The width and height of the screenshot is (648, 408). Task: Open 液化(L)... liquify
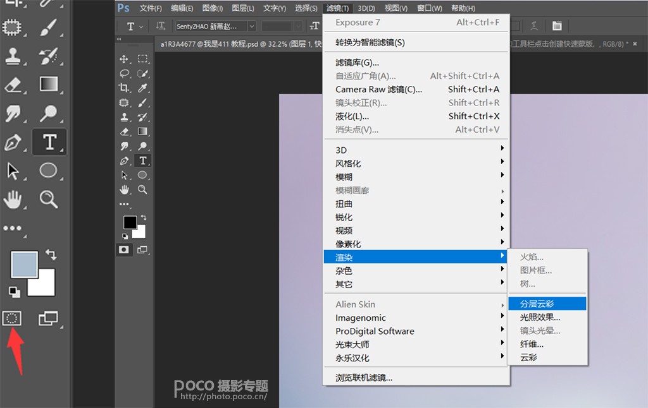pyautogui.click(x=415, y=116)
